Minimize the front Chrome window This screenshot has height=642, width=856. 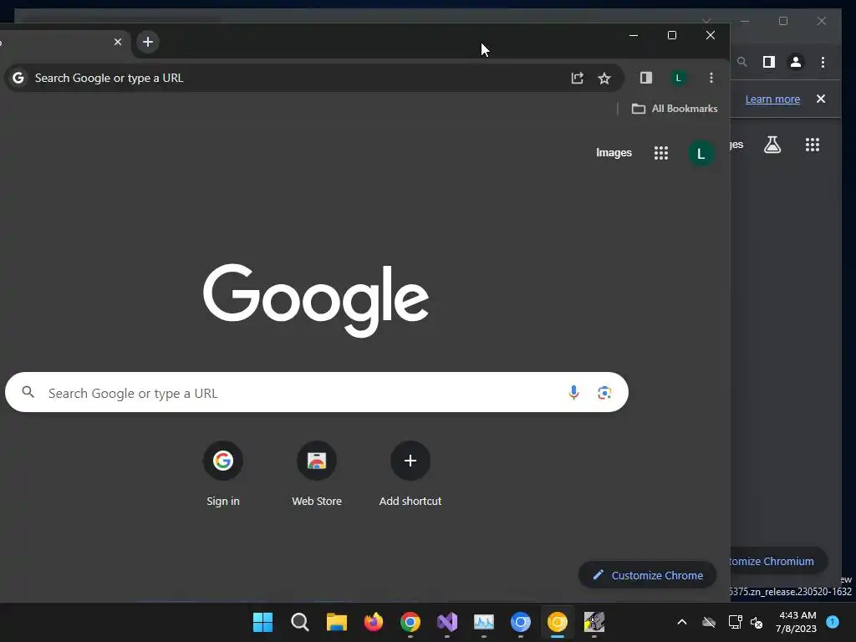[x=634, y=35]
